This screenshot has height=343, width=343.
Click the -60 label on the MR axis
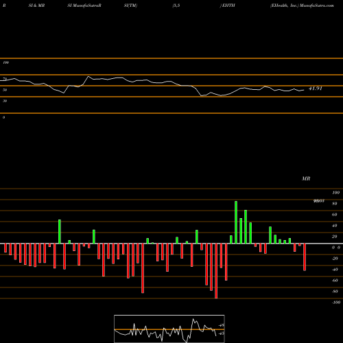[335, 281]
